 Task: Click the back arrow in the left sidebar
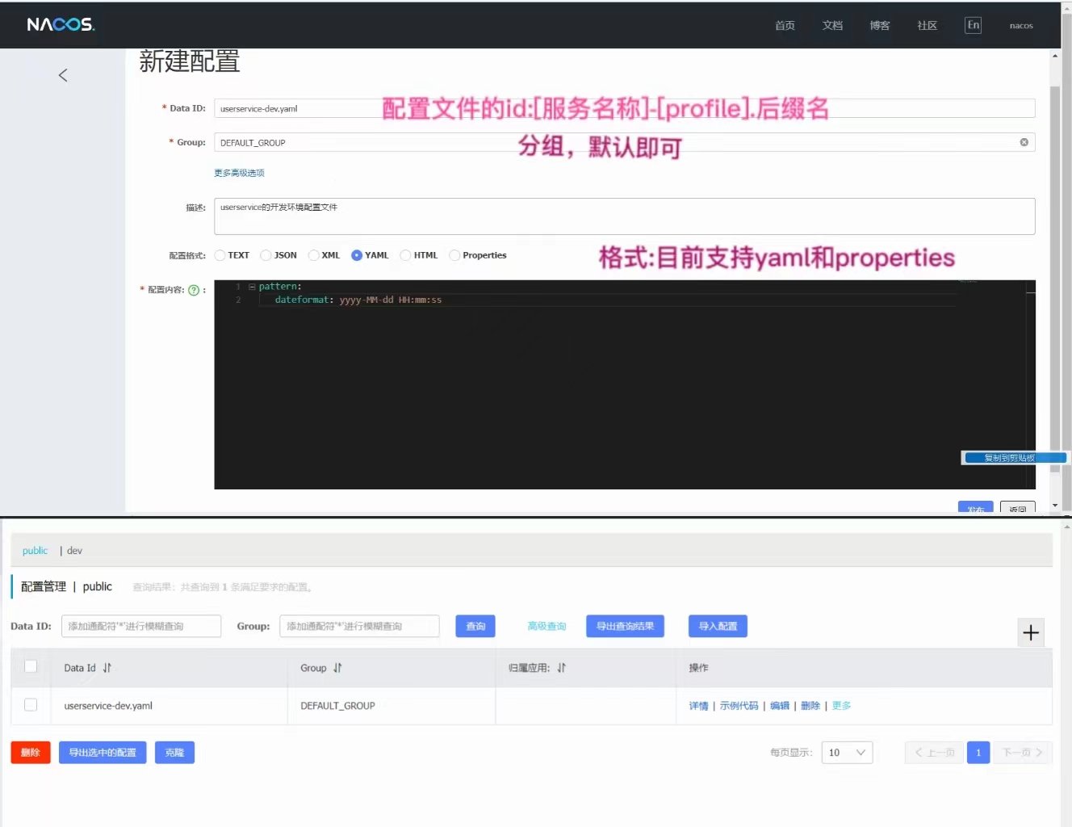pyautogui.click(x=63, y=74)
